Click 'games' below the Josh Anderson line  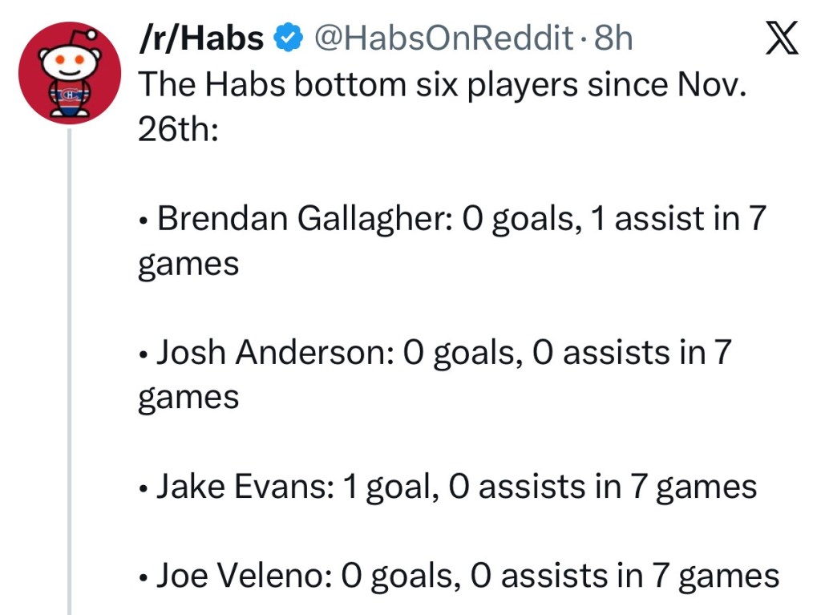pos(188,398)
